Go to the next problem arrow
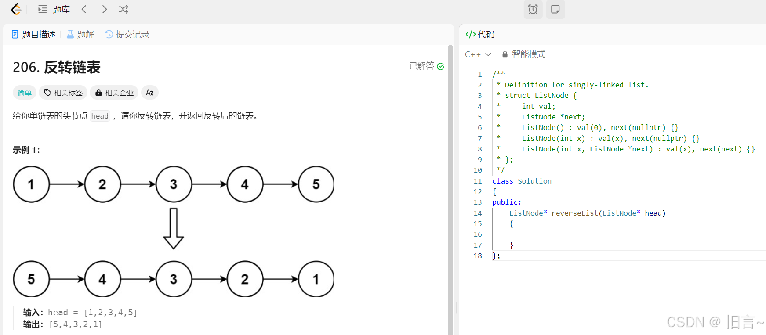 click(104, 9)
